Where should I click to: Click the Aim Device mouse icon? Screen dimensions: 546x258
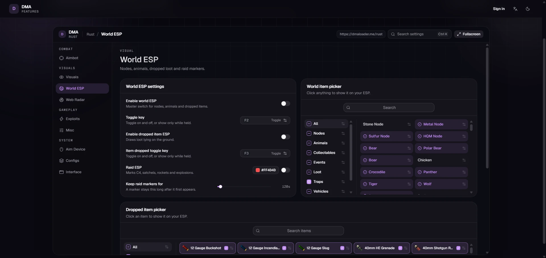pyautogui.click(x=61, y=149)
